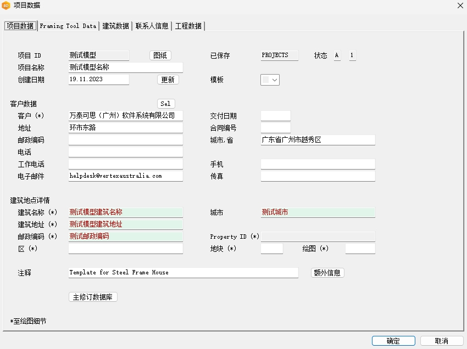The height and width of the screenshot is (349, 467).
Task: Click the 状态 field containing A
Action: coord(337,55)
